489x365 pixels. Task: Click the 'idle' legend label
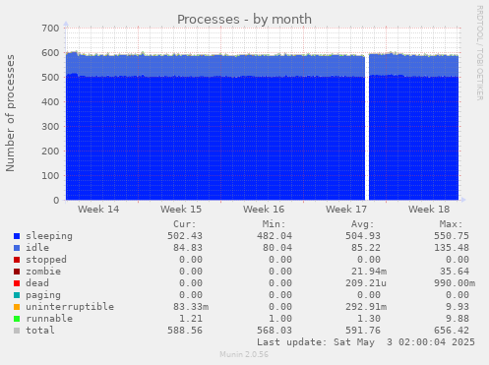(37, 248)
